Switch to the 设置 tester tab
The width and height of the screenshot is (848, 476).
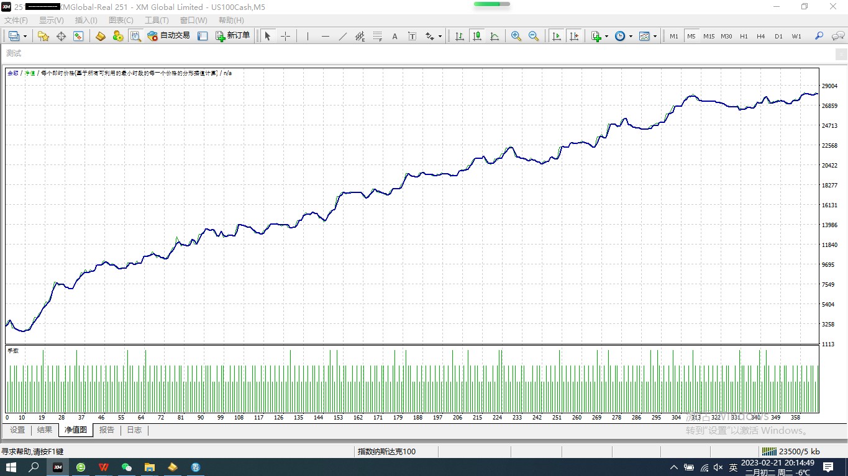pyautogui.click(x=17, y=430)
